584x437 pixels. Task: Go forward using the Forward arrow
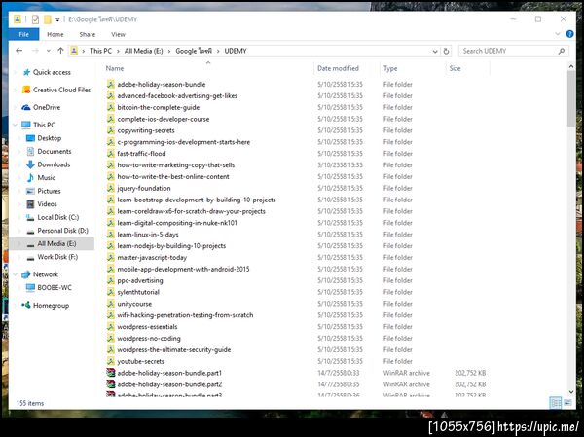coord(35,51)
